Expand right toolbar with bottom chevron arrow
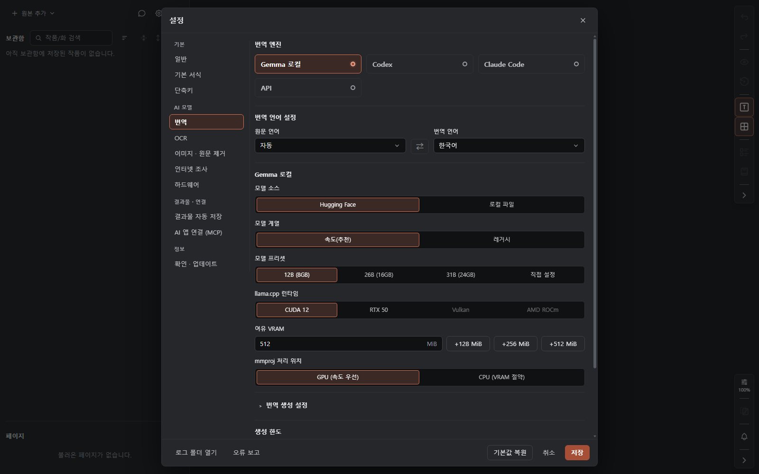Viewport: 759px width, 474px height. (744, 460)
